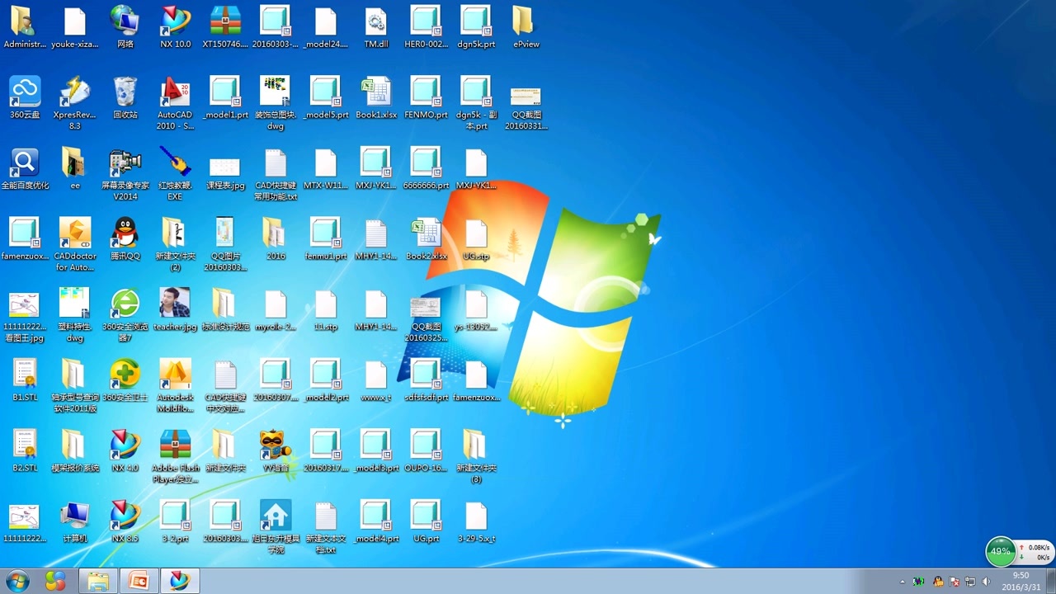Screen dimensions: 1056x594
Task: Open the ePview folder
Action: click(x=526, y=27)
